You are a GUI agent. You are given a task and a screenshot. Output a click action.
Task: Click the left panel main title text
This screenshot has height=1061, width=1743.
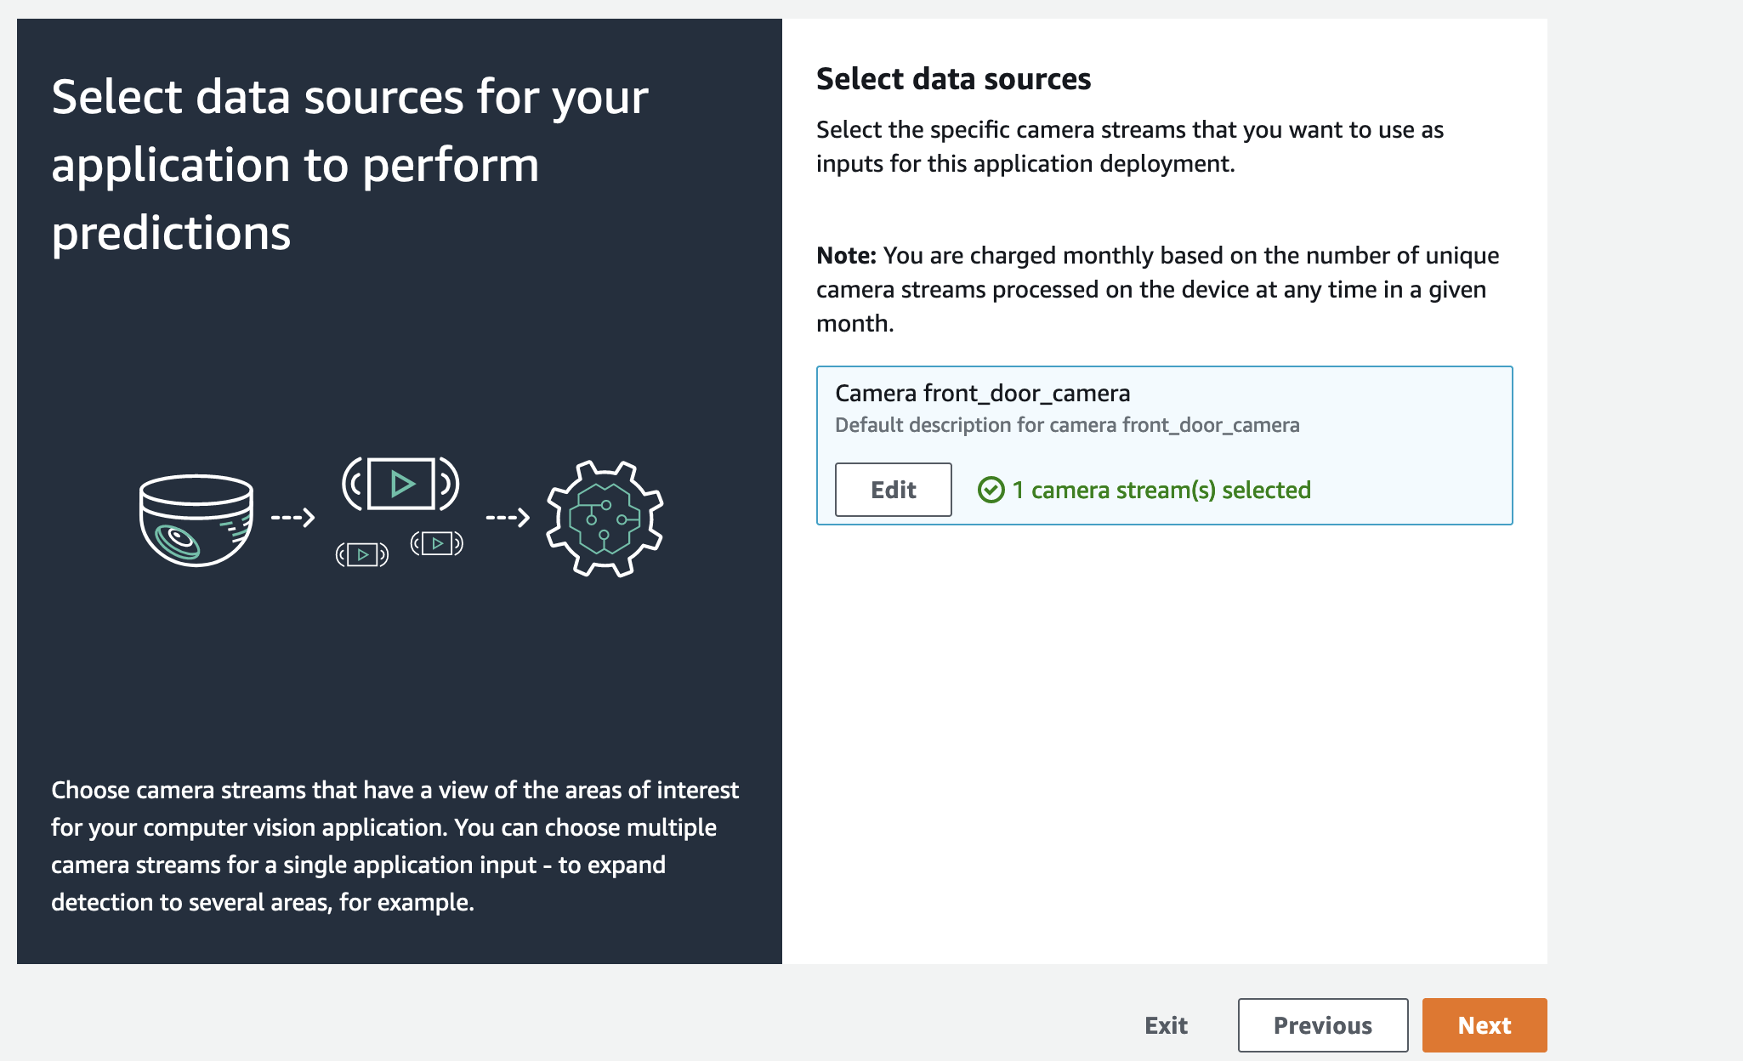tap(349, 164)
